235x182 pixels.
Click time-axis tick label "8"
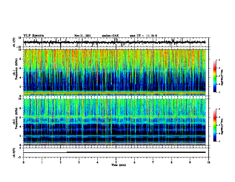pyautogui.click(x=172, y=162)
